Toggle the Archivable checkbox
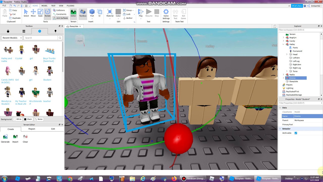Image resolution: width=323 pixels, height=182 pixels. coord(296,133)
